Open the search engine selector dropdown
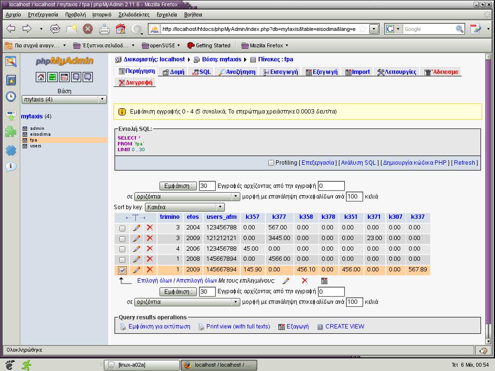 click(x=393, y=29)
